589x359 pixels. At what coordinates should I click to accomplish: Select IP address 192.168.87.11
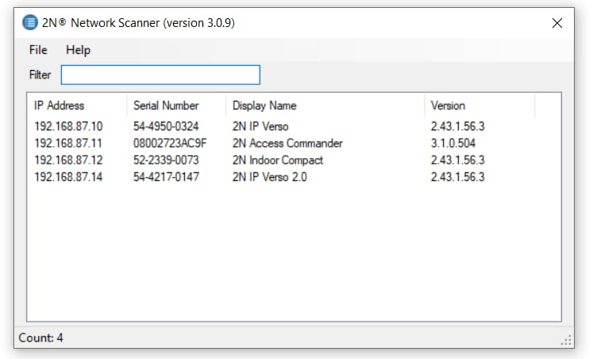pyautogui.click(x=68, y=143)
